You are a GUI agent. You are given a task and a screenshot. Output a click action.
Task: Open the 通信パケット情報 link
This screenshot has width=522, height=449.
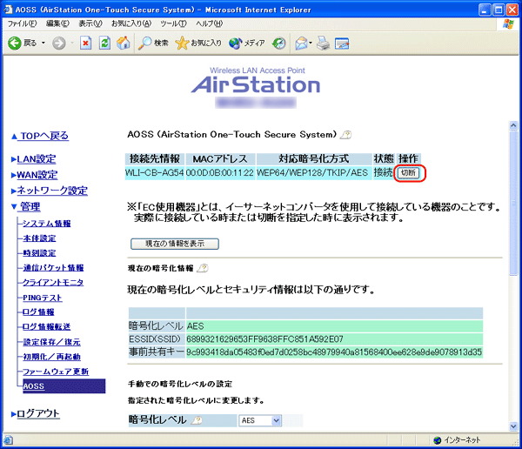[53, 267]
